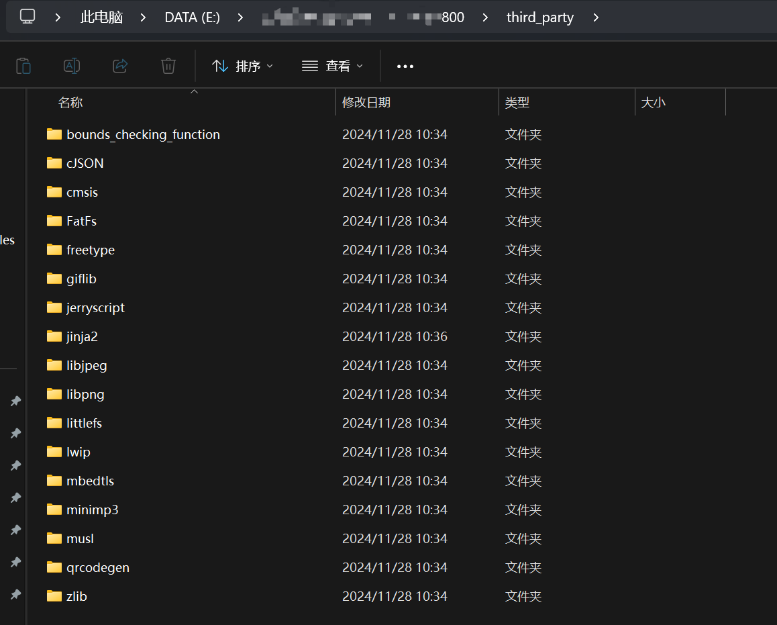
Task: Select the FatFs folder icon
Action: click(54, 221)
